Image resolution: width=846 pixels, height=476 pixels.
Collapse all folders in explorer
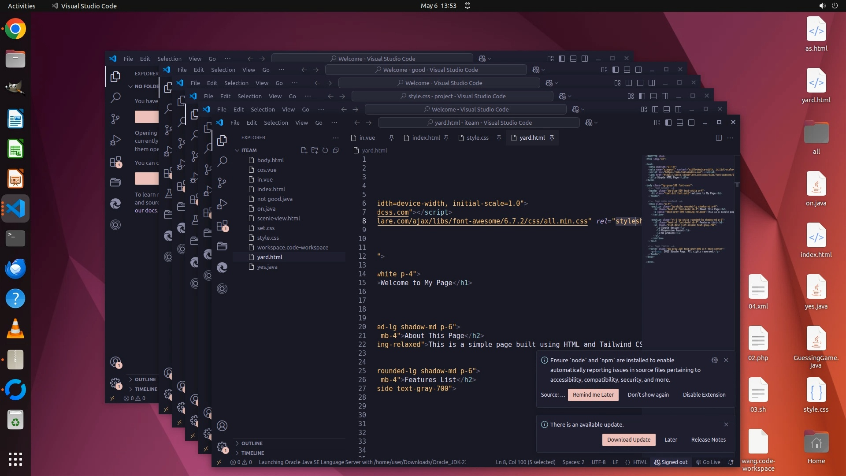coord(336,150)
